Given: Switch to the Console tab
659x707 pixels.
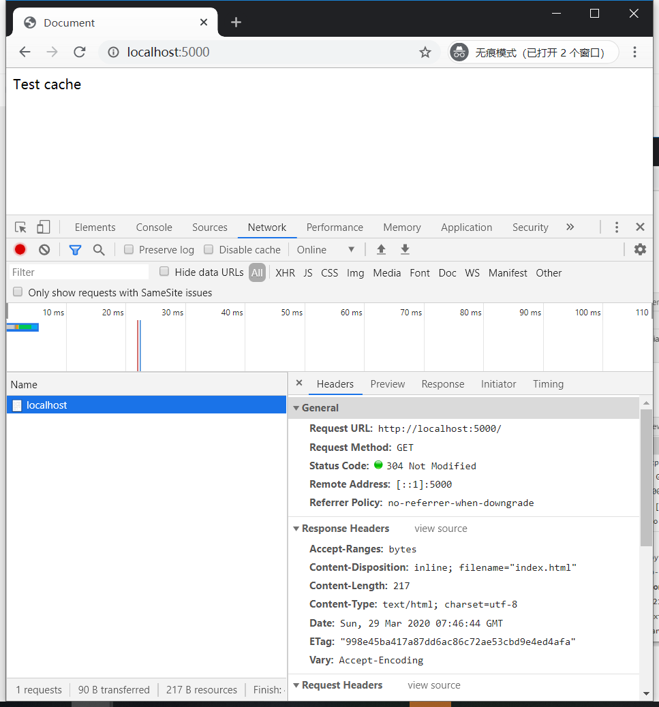Looking at the screenshot, I should 154,227.
